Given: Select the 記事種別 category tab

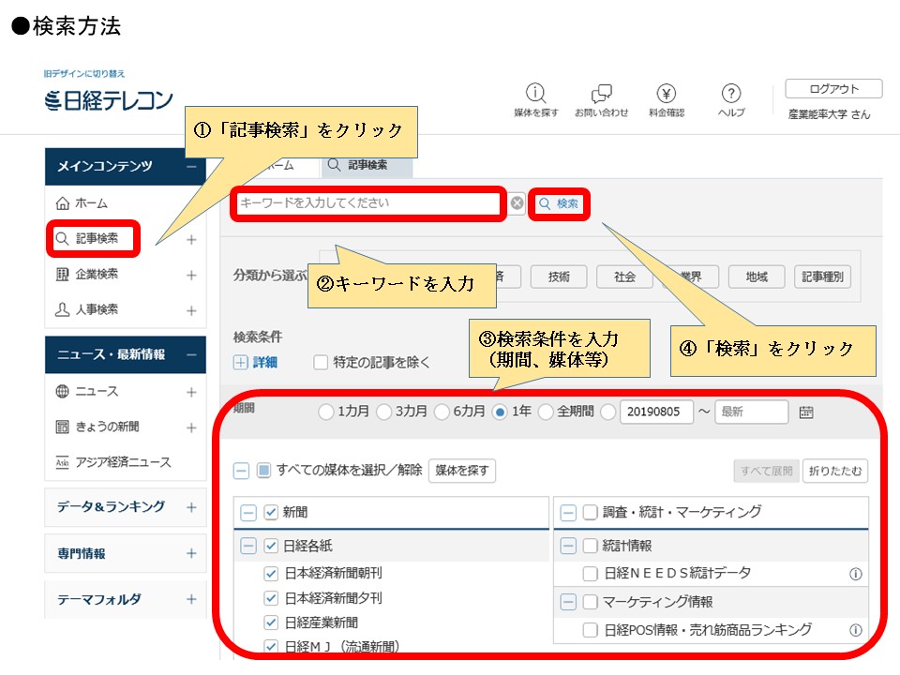Looking at the screenshot, I should click(x=822, y=277).
